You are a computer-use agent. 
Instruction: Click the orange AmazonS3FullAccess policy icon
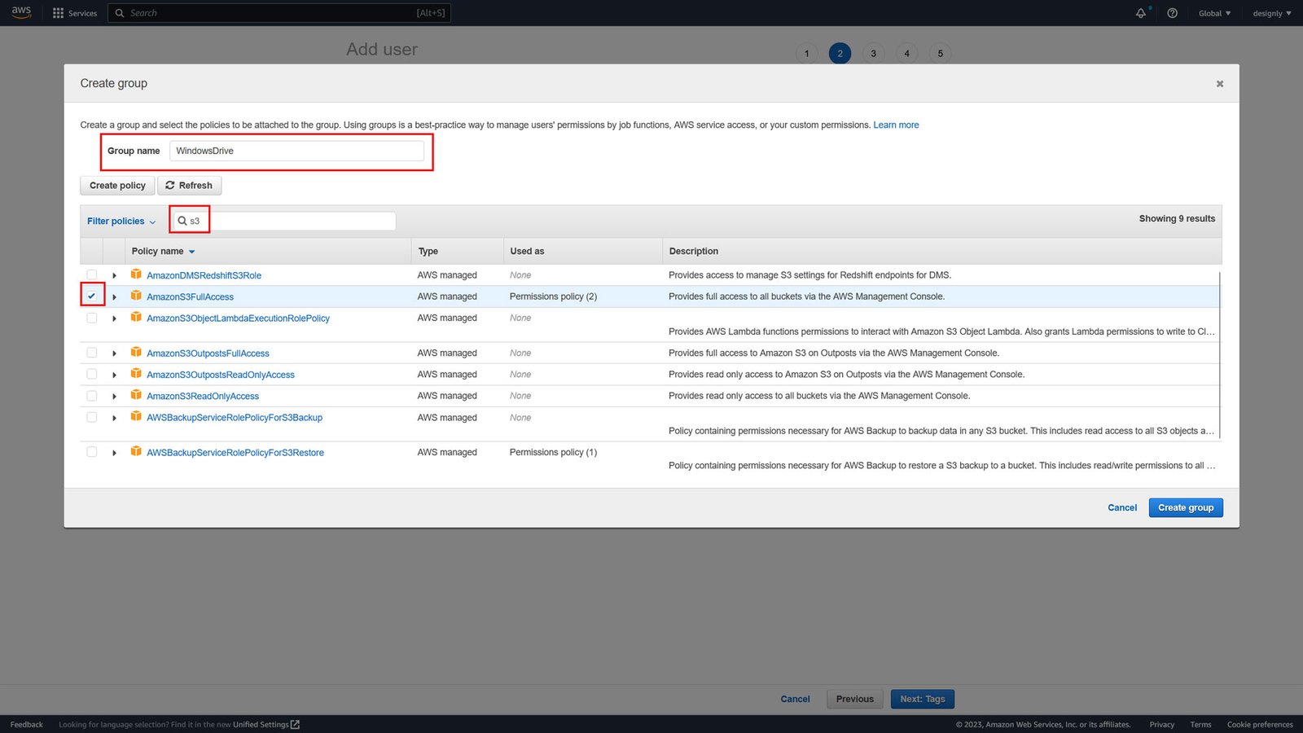pyautogui.click(x=136, y=296)
